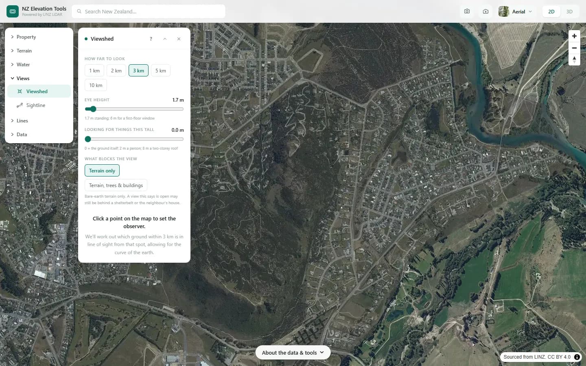
Task: Click the NZ Elevation Tools logo icon
Action: 13,11
